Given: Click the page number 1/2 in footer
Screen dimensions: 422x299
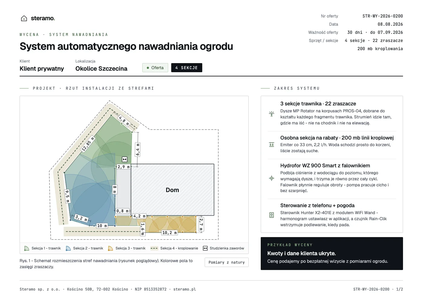Looking at the screenshot, I should tap(399, 289).
